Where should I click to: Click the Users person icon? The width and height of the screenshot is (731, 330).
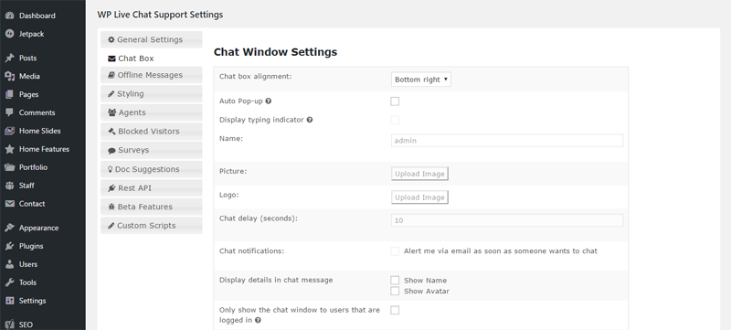click(9, 264)
